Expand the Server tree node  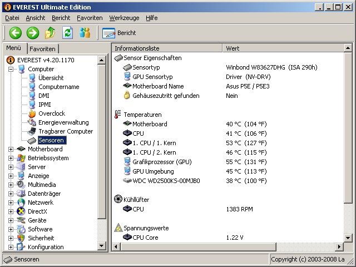[x=11, y=167]
